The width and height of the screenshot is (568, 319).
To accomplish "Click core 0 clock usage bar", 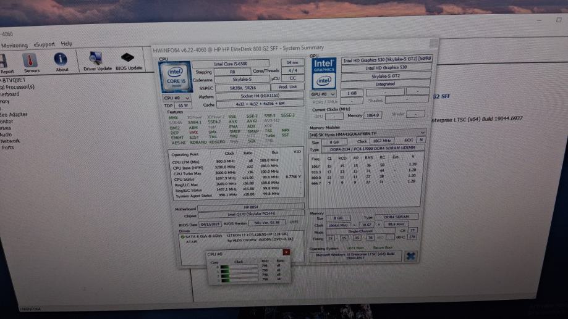I will (239, 267).
